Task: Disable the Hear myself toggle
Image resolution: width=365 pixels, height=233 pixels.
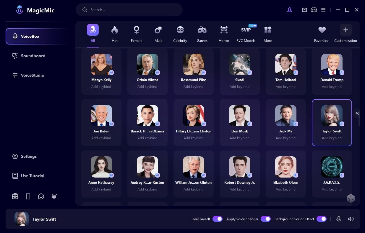Action: (x=218, y=219)
